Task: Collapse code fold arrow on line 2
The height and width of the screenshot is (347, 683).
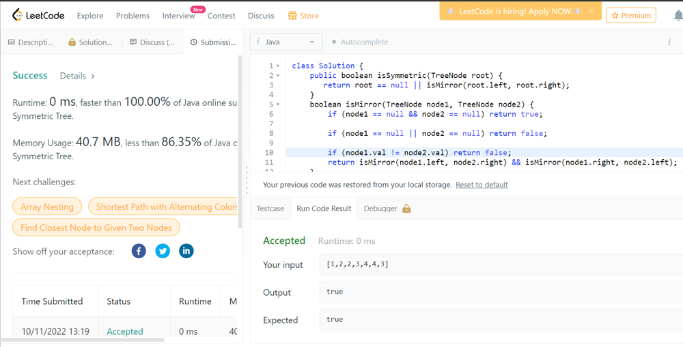Action: point(278,76)
